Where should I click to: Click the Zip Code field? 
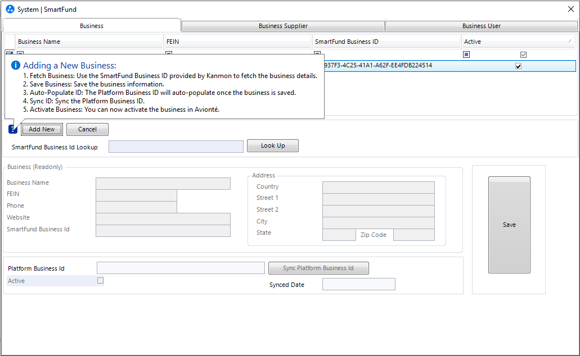click(x=414, y=235)
